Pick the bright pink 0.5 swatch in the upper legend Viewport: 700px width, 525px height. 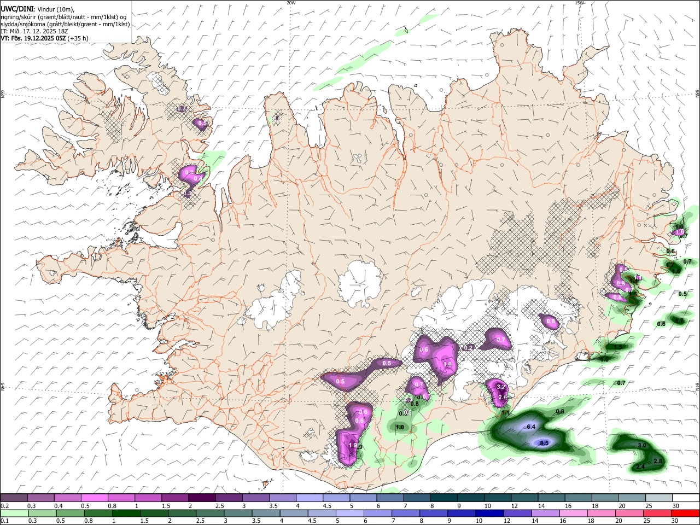(x=94, y=498)
